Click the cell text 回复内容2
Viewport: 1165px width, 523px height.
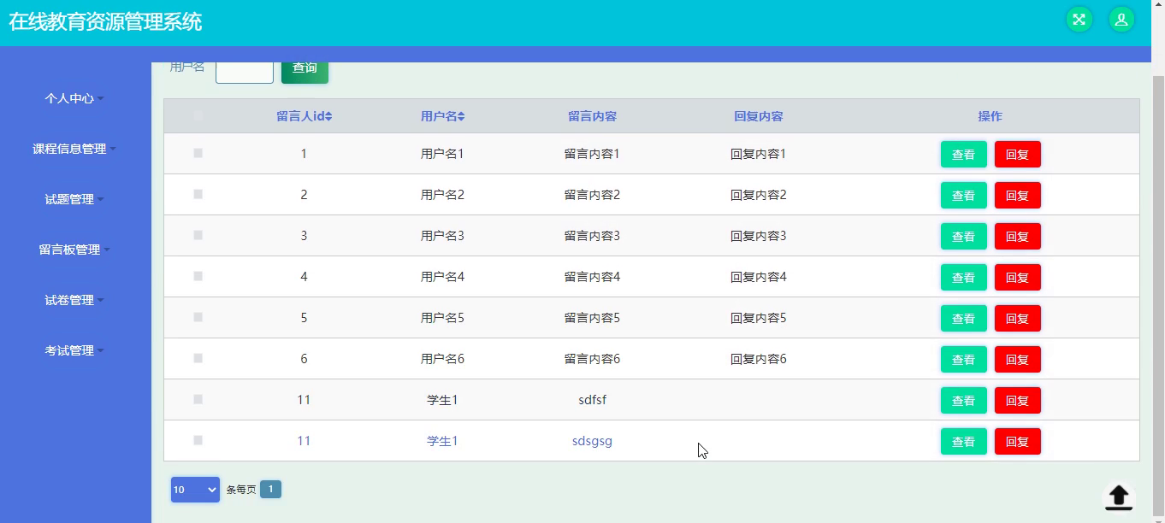click(758, 195)
